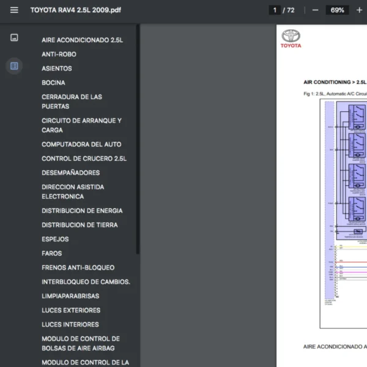Image resolution: width=367 pixels, height=367 pixels.
Task: Show page thumbnails view in sidebar
Action: click(x=14, y=38)
